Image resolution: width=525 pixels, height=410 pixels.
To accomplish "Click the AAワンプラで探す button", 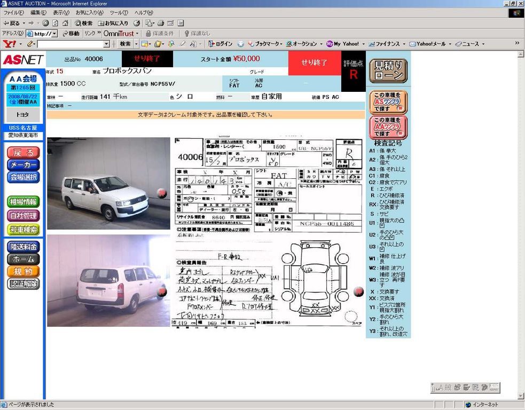I will (388, 127).
